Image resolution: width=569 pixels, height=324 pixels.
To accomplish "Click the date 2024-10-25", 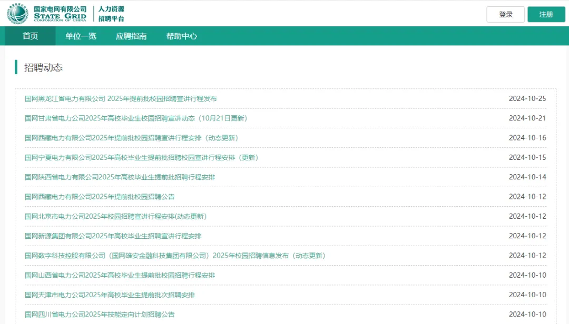I will [527, 98].
